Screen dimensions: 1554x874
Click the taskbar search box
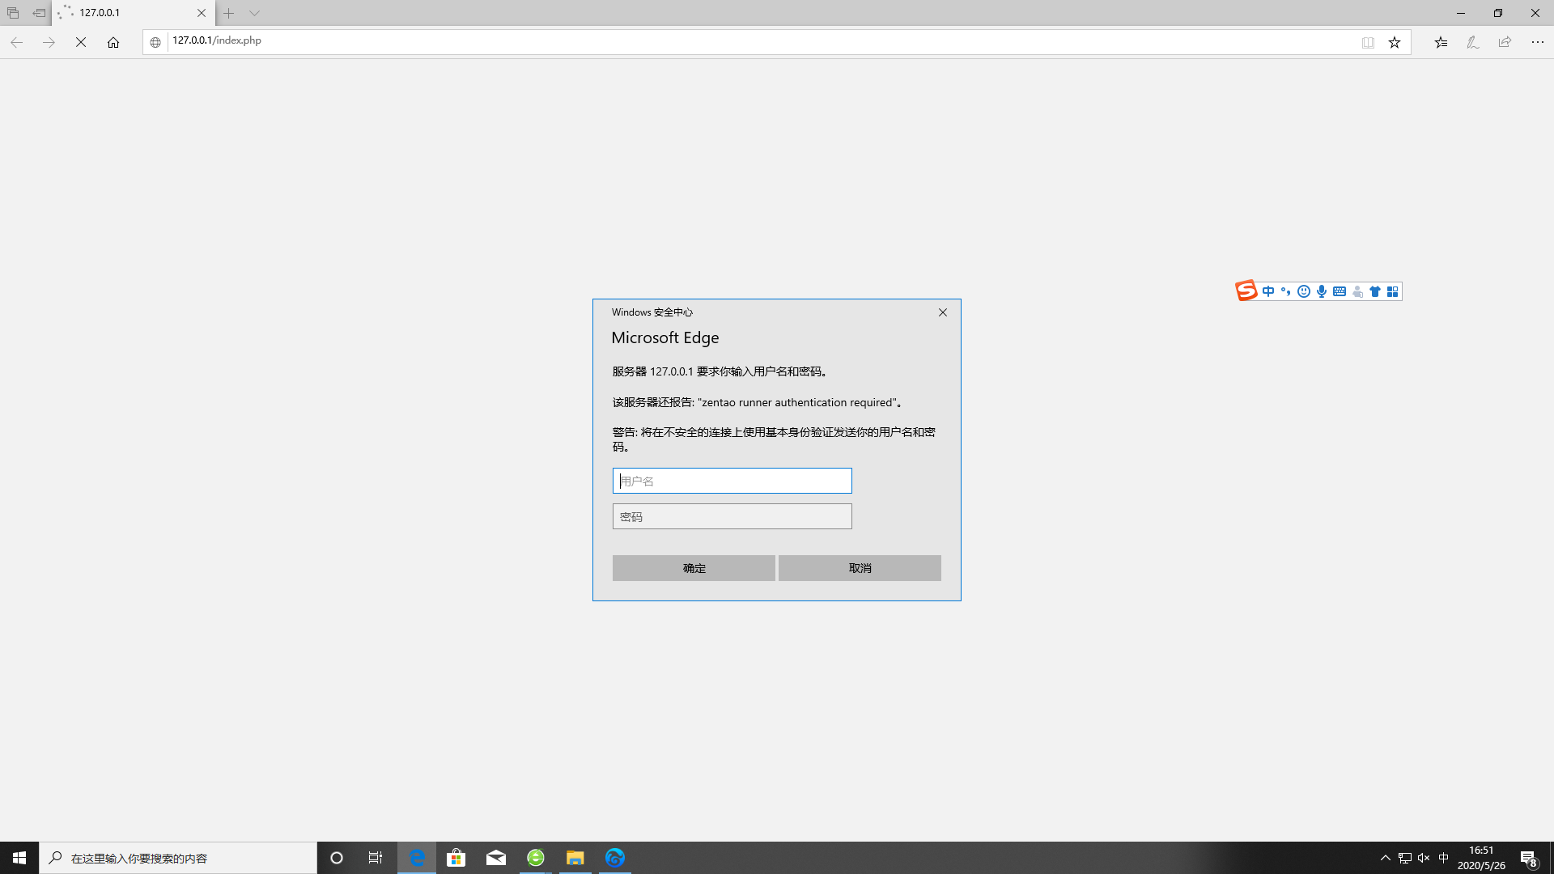(x=178, y=858)
